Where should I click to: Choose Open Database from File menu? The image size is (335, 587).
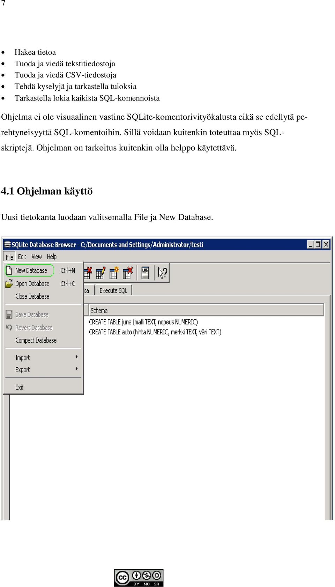coord(43,284)
